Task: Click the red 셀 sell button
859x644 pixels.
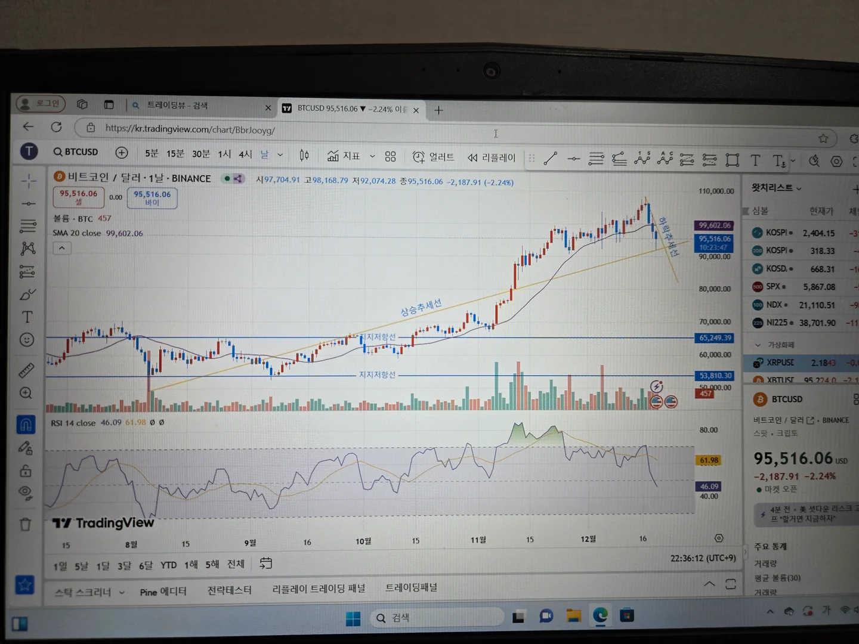Action: [78, 197]
